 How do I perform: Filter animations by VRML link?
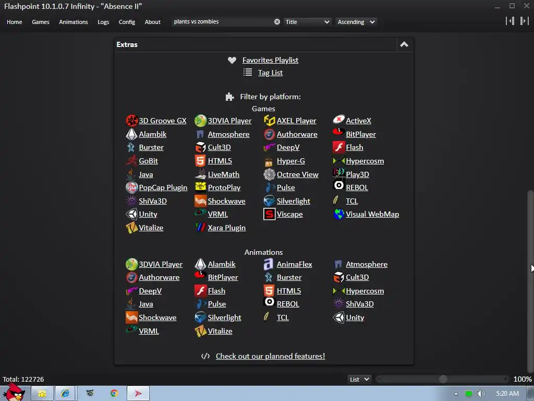(x=149, y=331)
